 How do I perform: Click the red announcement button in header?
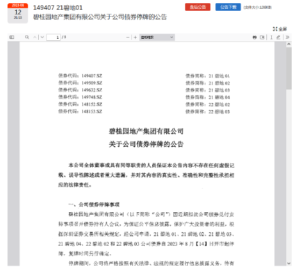[x=198, y=7]
